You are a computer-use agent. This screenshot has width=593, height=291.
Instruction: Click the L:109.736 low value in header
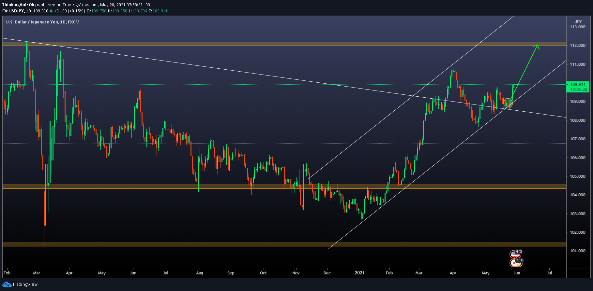click(x=138, y=11)
